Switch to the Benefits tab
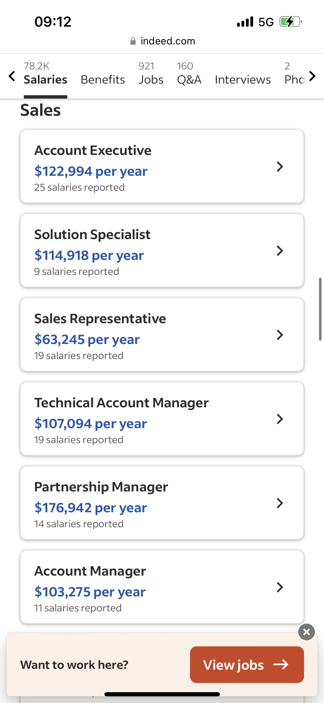324x703 pixels. click(103, 79)
